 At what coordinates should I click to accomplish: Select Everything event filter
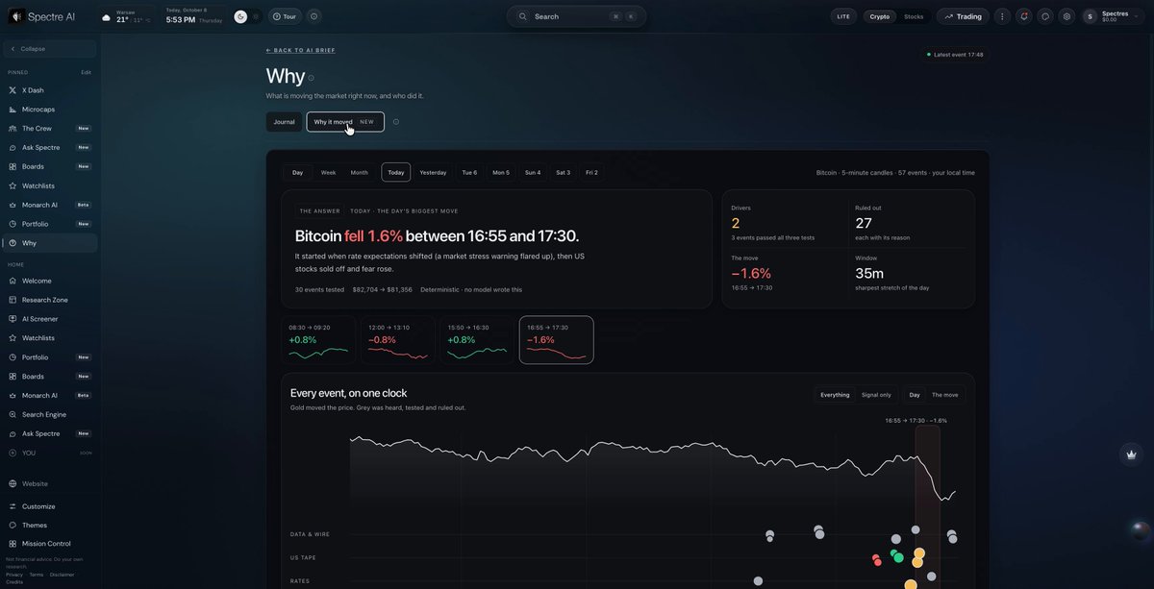[835, 395]
